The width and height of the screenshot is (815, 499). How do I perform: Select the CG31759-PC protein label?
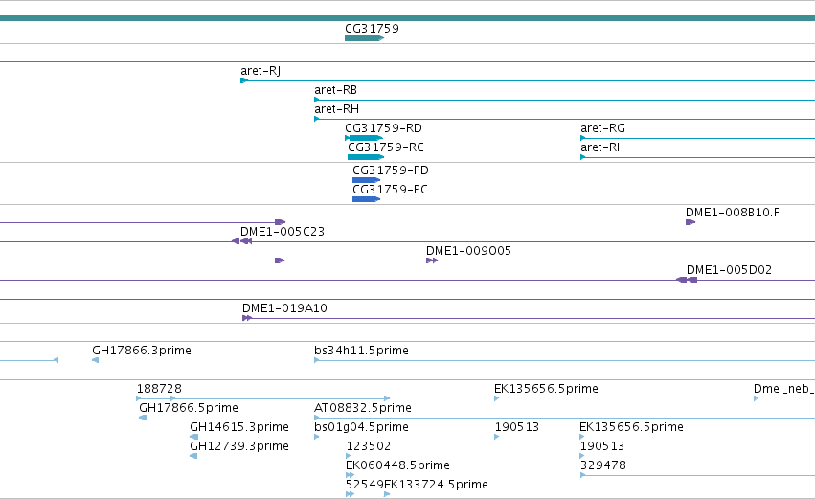click(x=390, y=190)
